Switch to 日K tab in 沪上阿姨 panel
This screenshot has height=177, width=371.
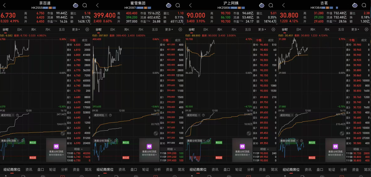[205, 29]
